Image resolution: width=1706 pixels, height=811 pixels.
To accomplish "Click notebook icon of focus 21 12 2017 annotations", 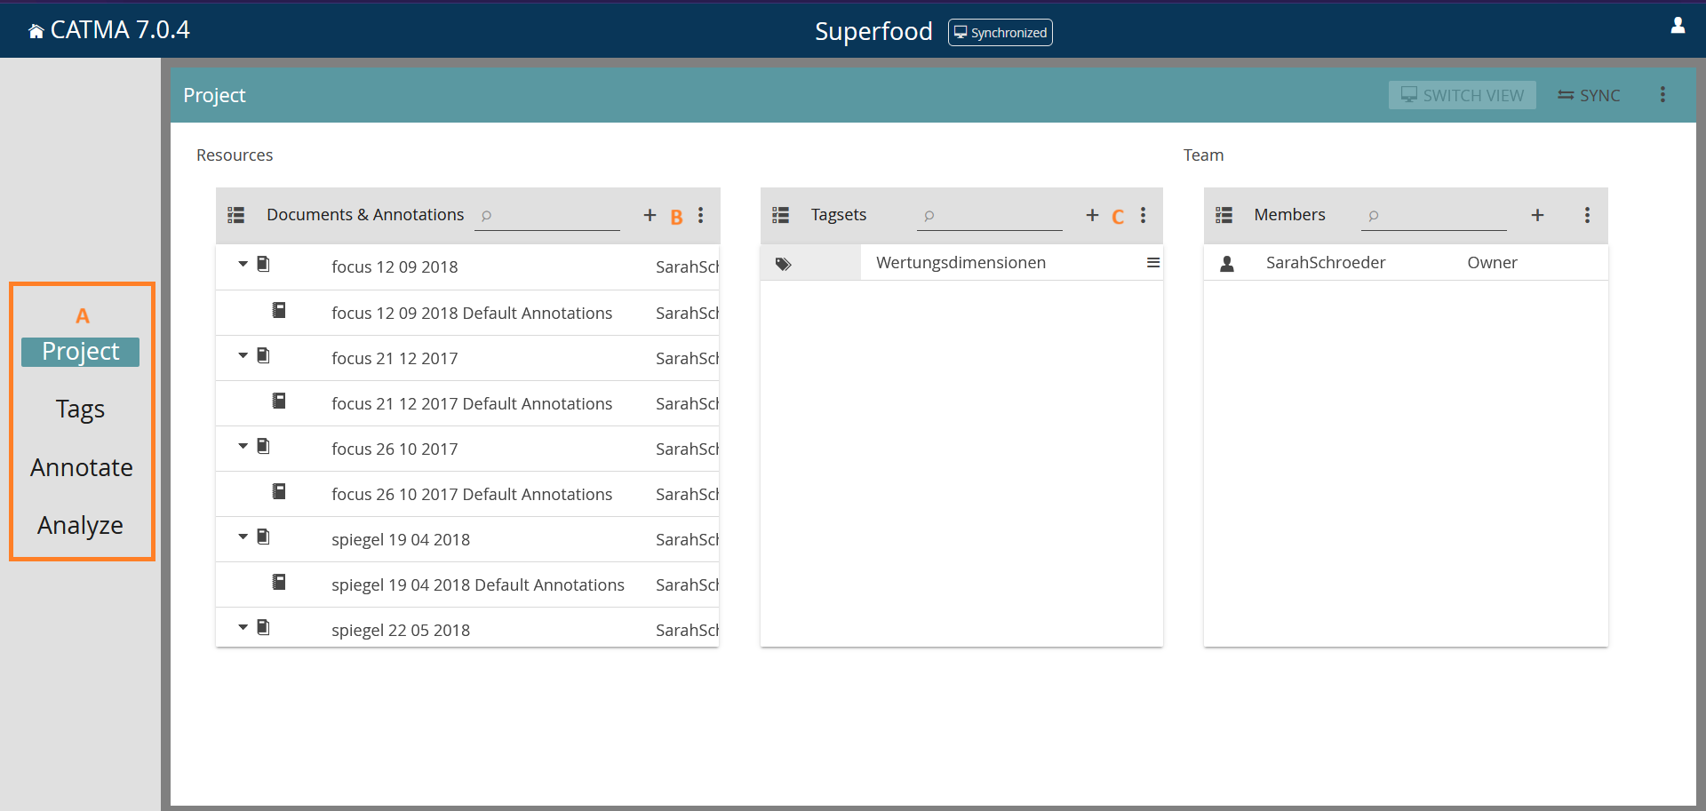I will point(279,401).
